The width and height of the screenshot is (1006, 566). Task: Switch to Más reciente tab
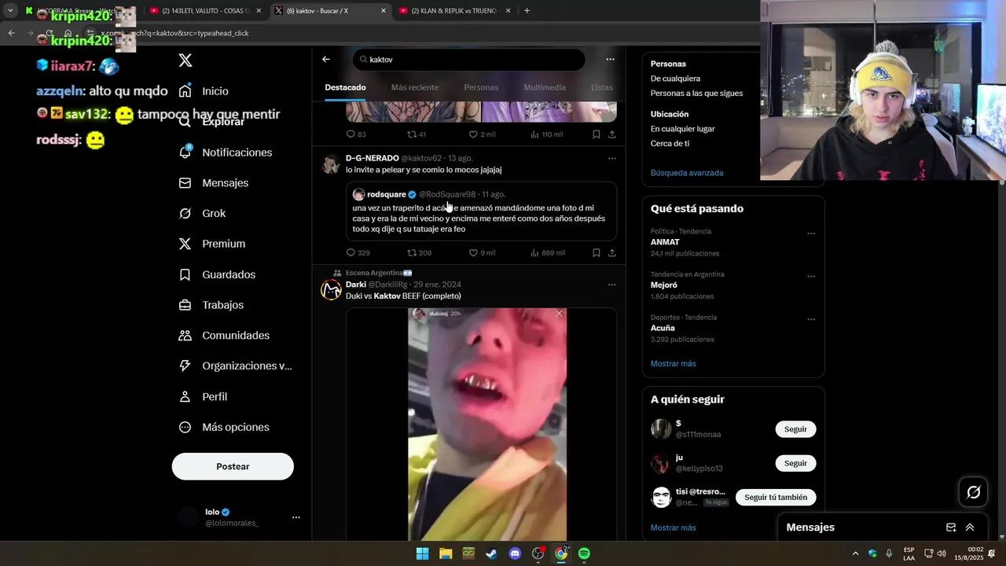(415, 87)
